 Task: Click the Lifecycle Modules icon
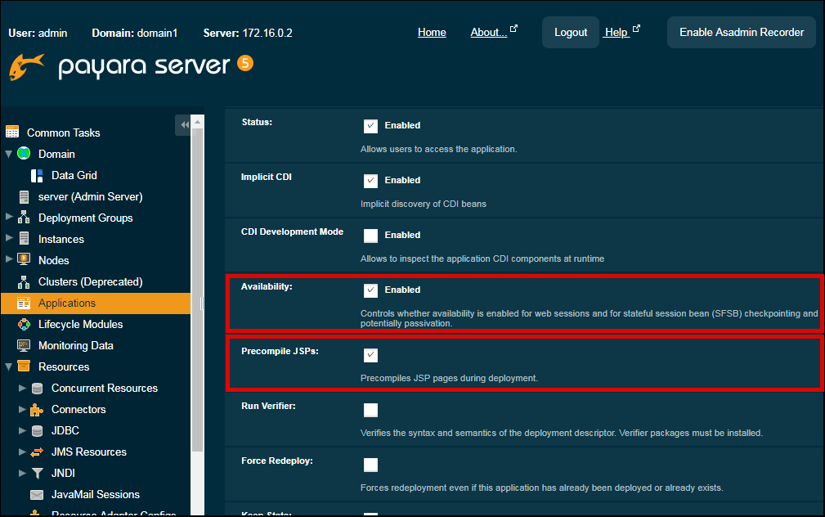pos(24,324)
